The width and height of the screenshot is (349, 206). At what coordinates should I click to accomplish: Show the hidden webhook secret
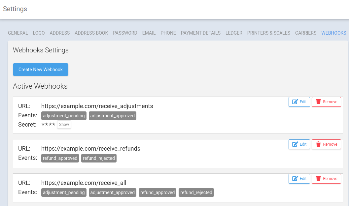click(64, 124)
